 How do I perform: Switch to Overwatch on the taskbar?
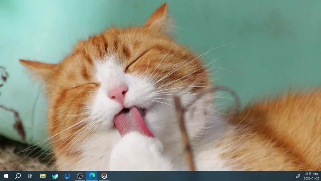pos(104,176)
